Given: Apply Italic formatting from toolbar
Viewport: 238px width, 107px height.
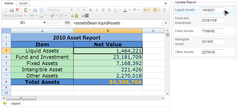Looking at the screenshot, I should [97, 10].
